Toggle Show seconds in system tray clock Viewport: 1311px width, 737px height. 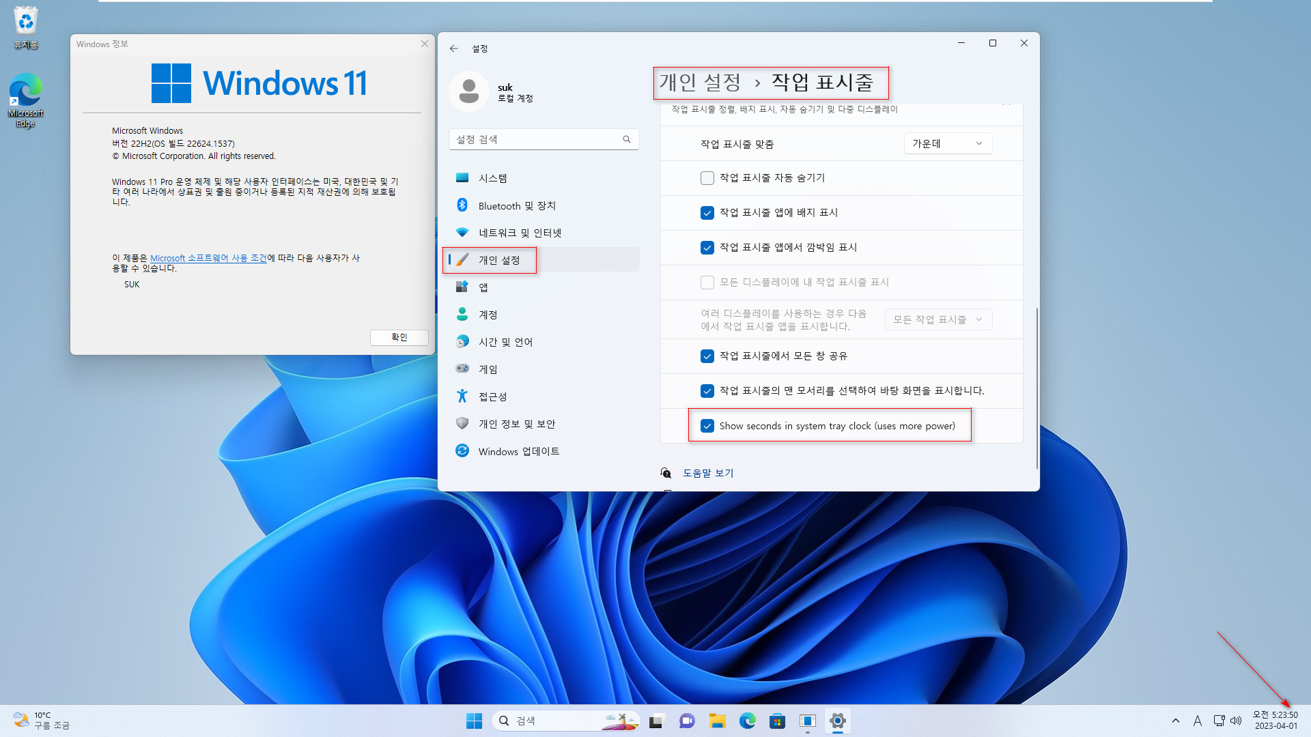707,426
